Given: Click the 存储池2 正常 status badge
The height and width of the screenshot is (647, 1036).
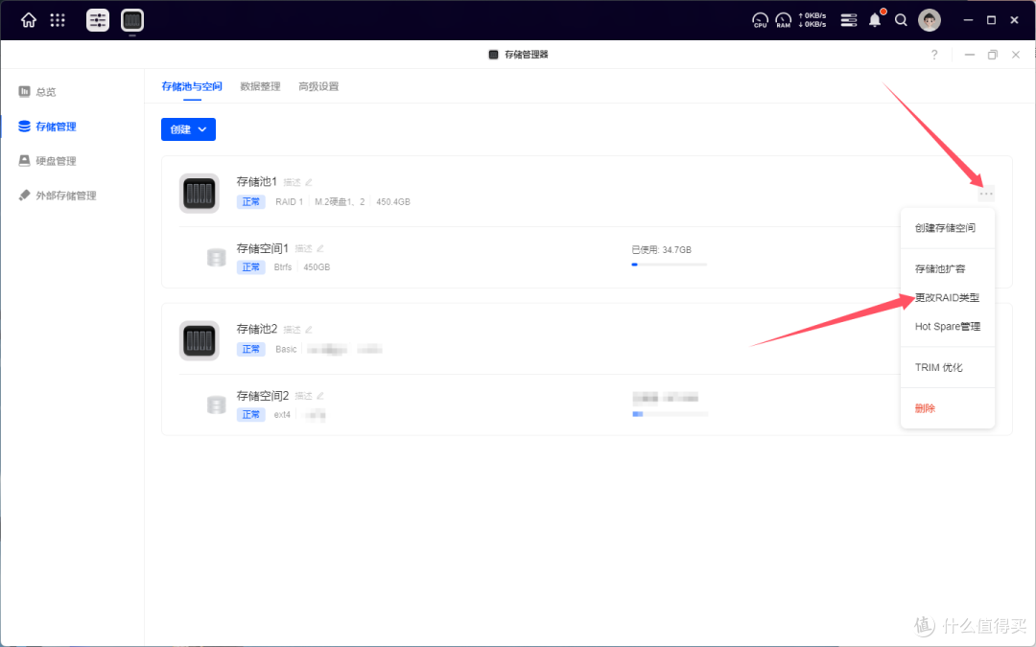Looking at the screenshot, I should 251,349.
